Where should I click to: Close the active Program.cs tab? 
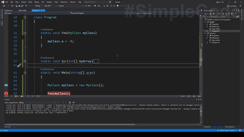[x=44, y=11]
